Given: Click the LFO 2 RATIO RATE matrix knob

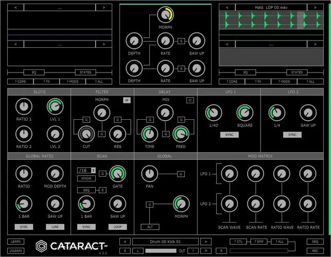Looking at the screenshot, I should [x=308, y=204].
